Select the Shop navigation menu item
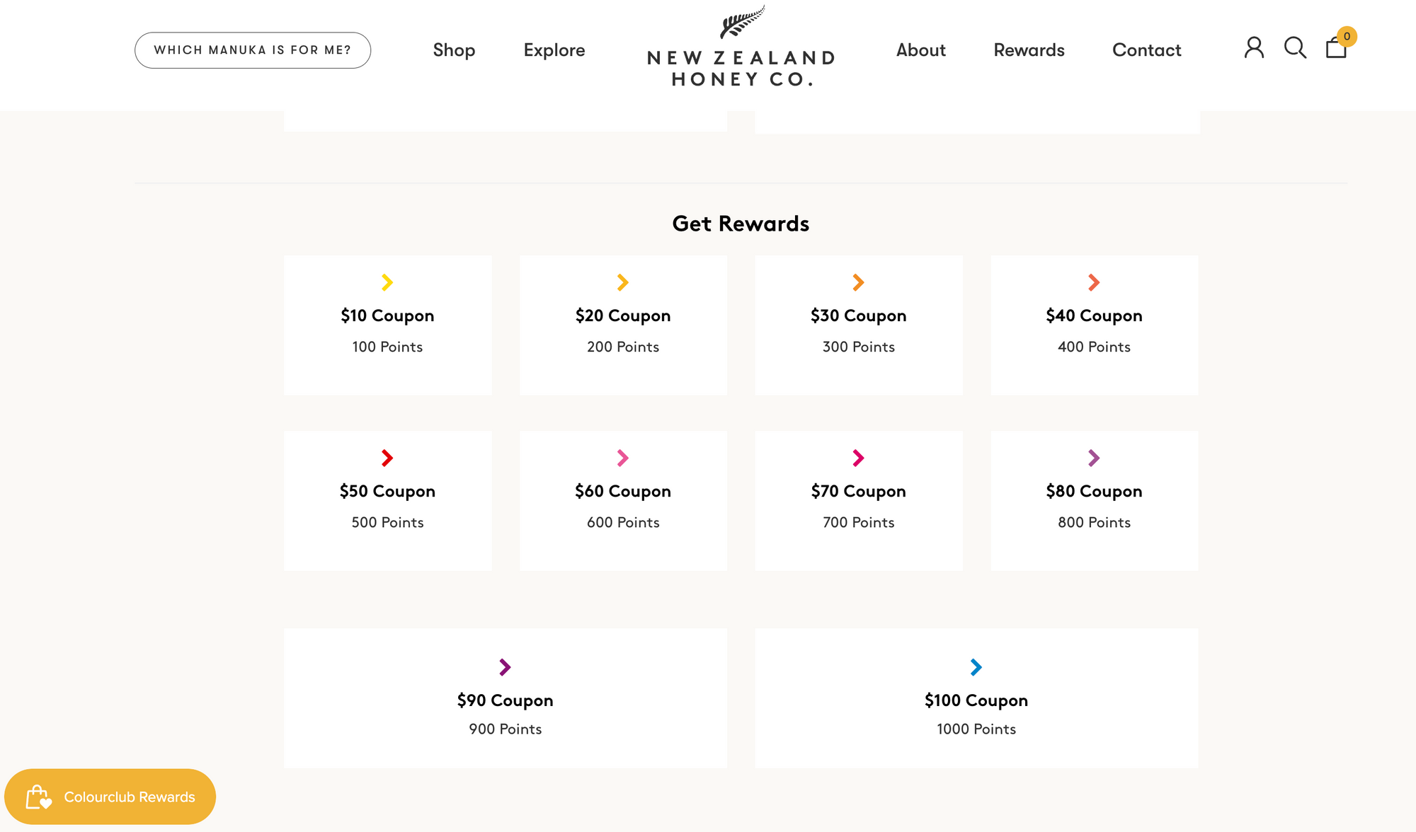1416x832 pixels. tap(454, 50)
